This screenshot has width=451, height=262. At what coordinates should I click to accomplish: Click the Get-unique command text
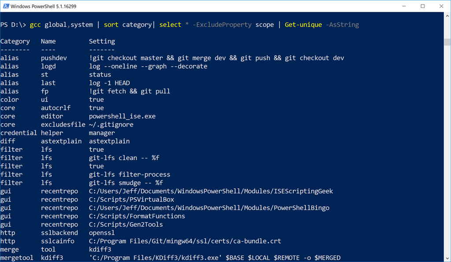pyautogui.click(x=303, y=25)
